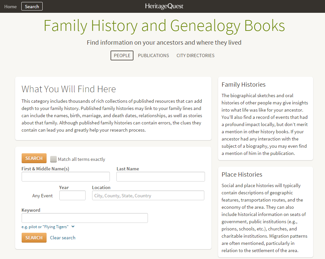Navigate to Home in the top bar
This screenshot has width=325, height=259.
[10, 6]
